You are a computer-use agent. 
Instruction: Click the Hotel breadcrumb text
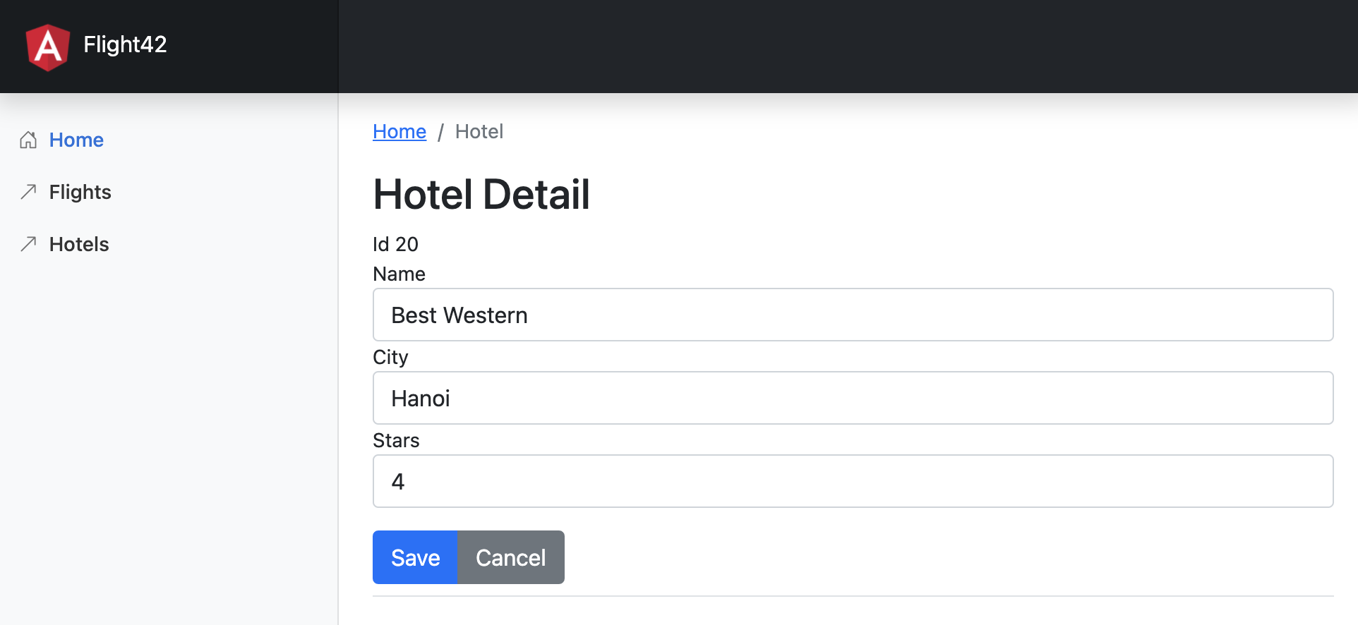479,131
